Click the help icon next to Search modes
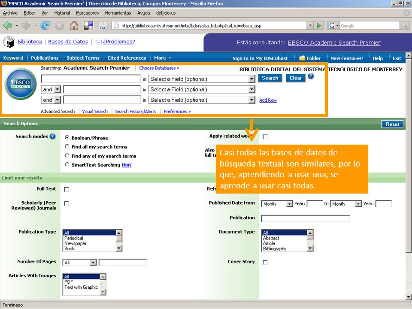The width and height of the screenshot is (412, 309). click(52, 136)
